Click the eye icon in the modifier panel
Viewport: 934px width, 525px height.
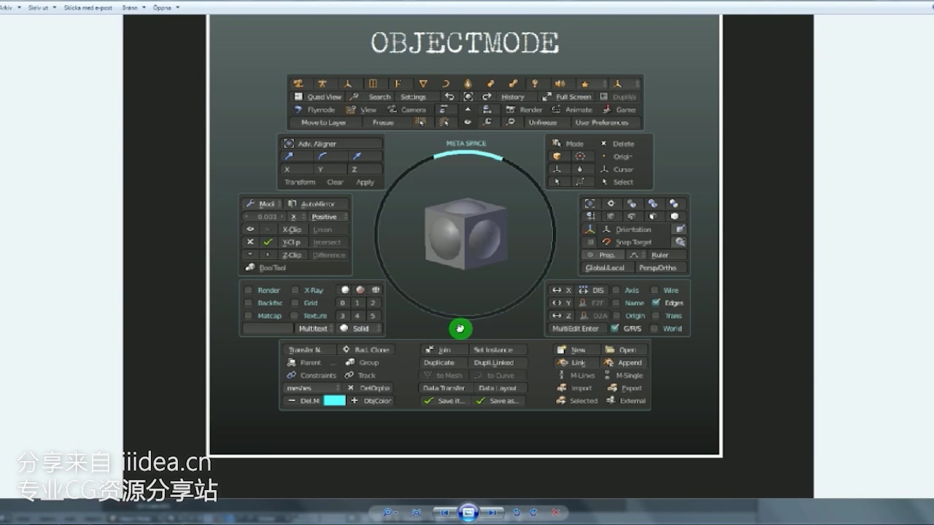click(x=250, y=229)
